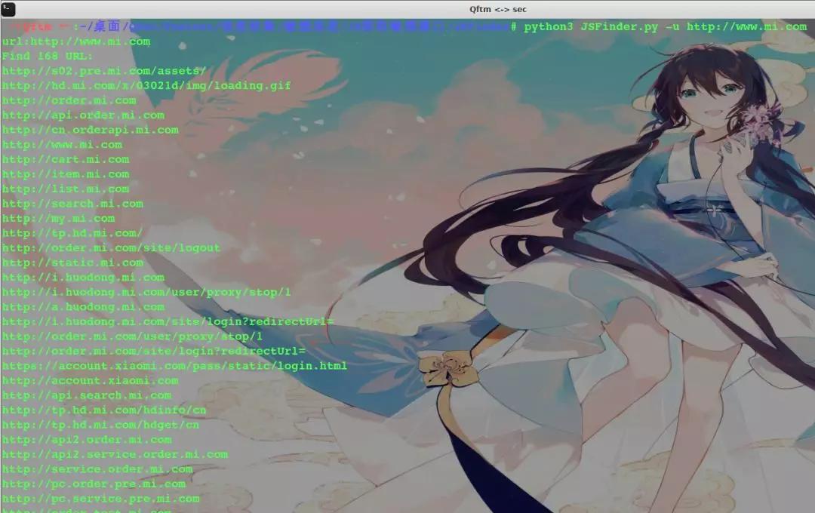Screen dimensions: 815x513
Task: Click the http://my.mi.com line
Action: 59,218
